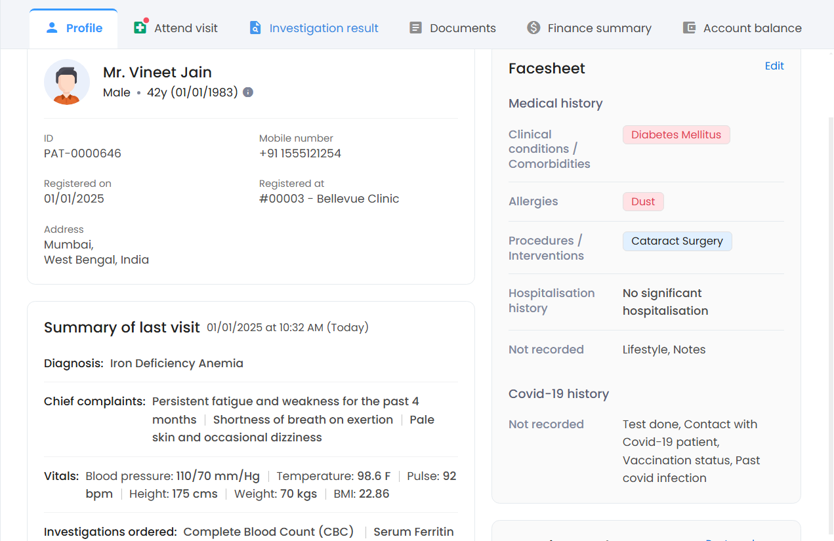Click Edit link in Facesheet panel
The image size is (834, 541).
pos(774,66)
